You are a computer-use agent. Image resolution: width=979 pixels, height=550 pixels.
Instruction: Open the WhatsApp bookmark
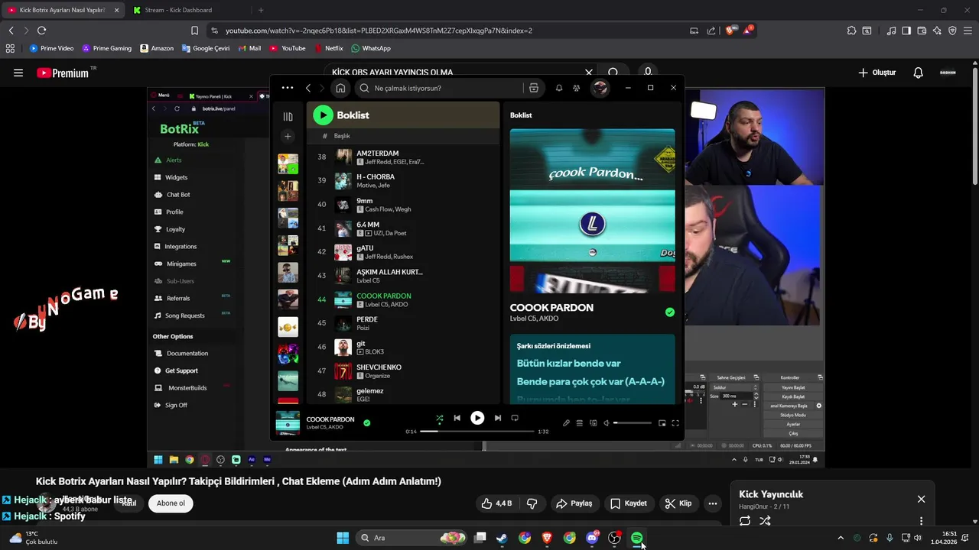pyautogui.click(x=371, y=48)
